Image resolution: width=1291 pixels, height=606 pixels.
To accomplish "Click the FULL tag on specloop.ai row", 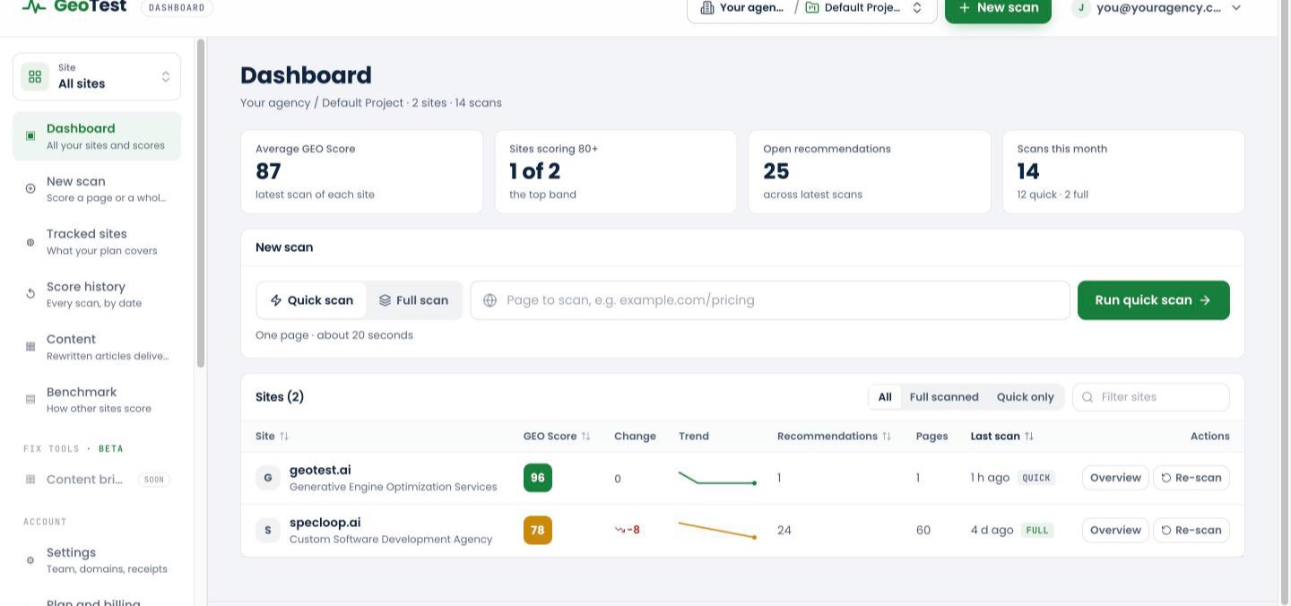I will point(1037,531).
